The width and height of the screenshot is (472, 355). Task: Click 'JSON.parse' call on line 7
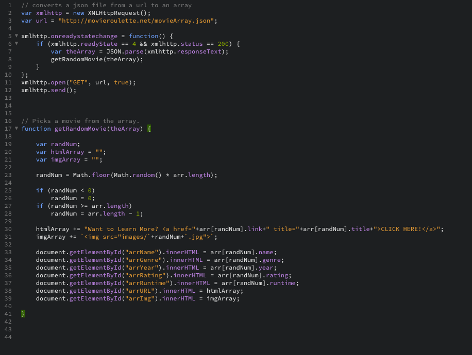pos(125,51)
